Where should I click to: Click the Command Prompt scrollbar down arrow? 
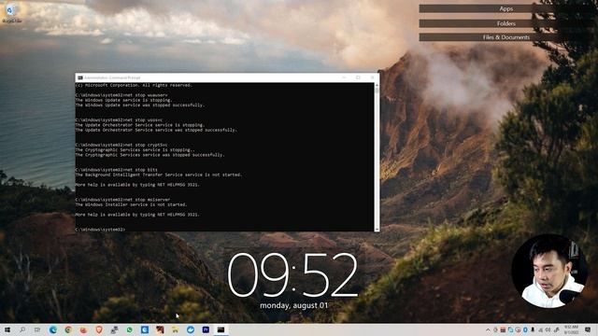coord(377,229)
